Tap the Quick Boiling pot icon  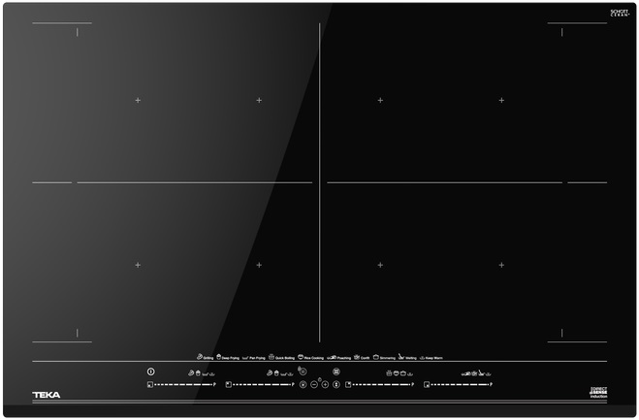pos(272,357)
